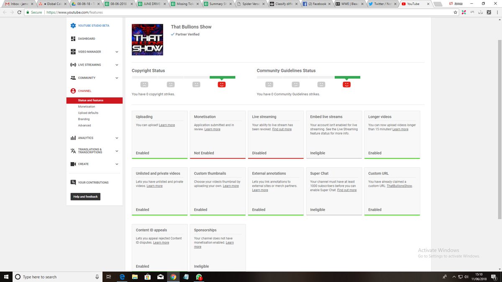Click the That Bullions Show channel avatar

click(147, 40)
